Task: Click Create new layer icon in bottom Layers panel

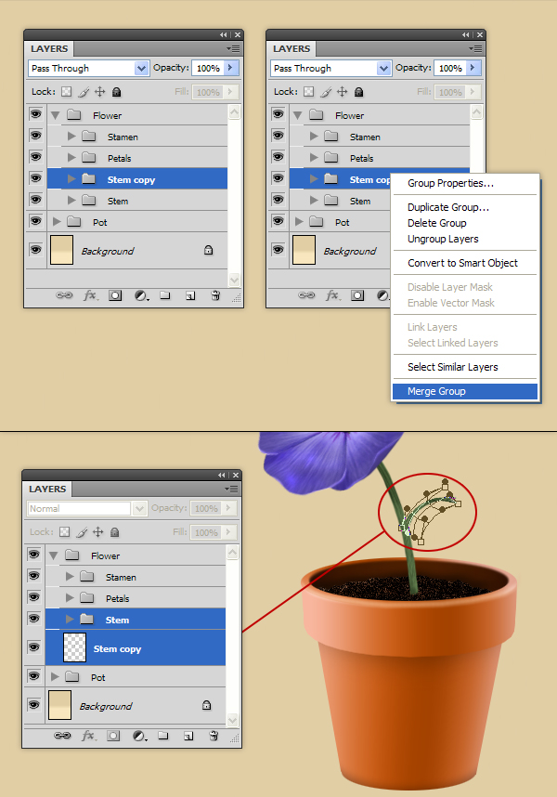Action: pos(188,736)
